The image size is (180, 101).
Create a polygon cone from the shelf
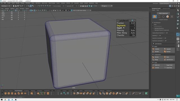click(15, 93)
